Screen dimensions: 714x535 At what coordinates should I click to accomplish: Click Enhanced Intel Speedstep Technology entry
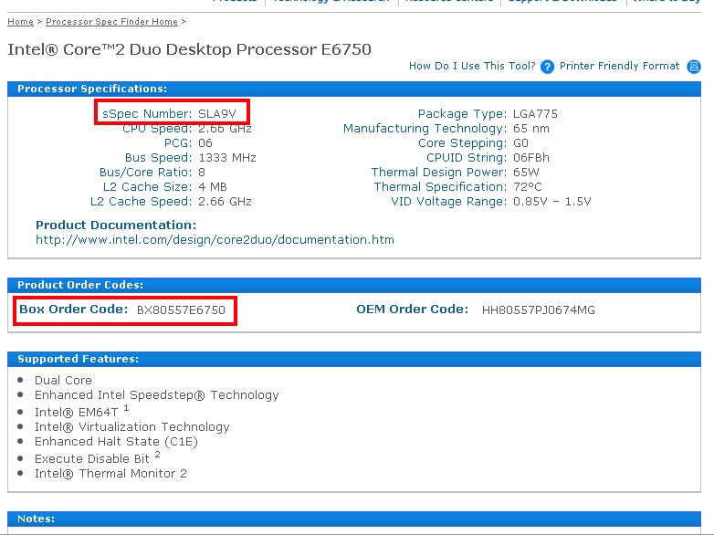pos(157,394)
